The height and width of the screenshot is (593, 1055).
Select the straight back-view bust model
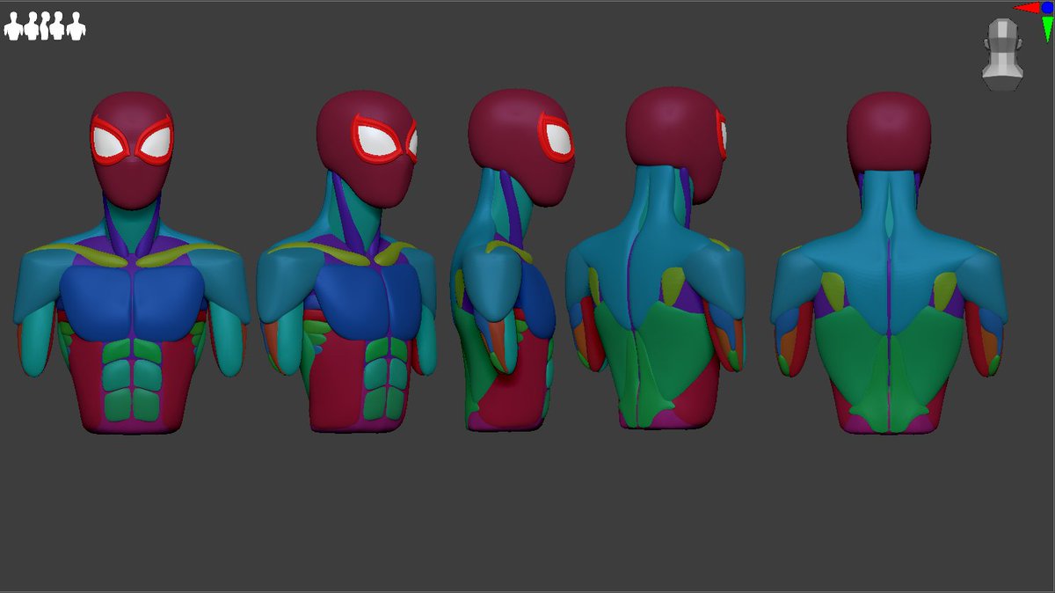coord(888,262)
